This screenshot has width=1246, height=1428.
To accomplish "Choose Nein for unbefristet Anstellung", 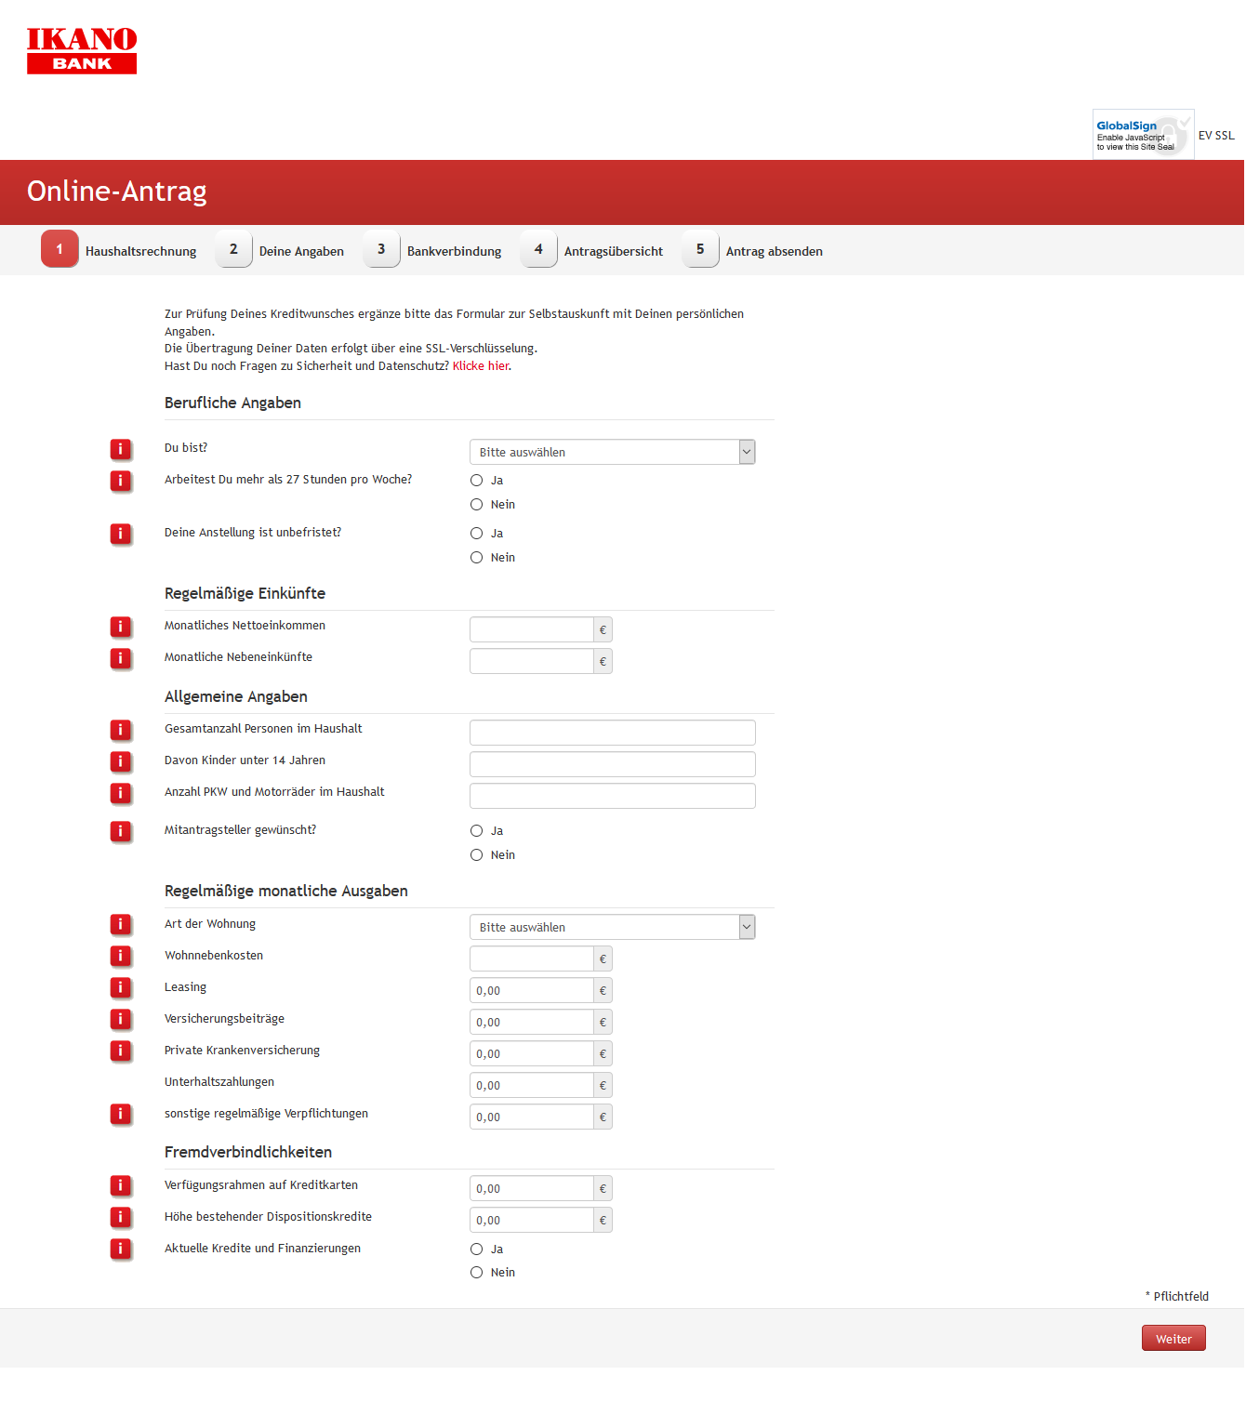I will click(x=476, y=558).
